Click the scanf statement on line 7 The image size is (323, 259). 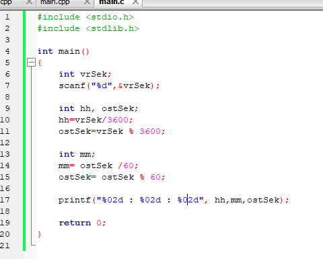(x=109, y=85)
